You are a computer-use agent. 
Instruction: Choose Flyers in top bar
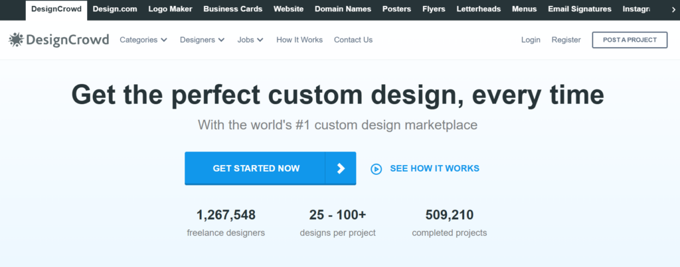pos(434,9)
